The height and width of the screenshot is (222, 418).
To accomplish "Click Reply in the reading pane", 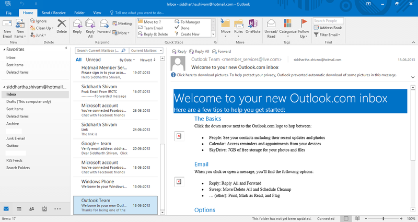I will pyautogui.click(x=179, y=51).
